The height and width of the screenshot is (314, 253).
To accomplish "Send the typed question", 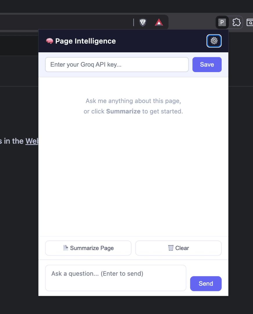I will pyautogui.click(x=206, y=283).
